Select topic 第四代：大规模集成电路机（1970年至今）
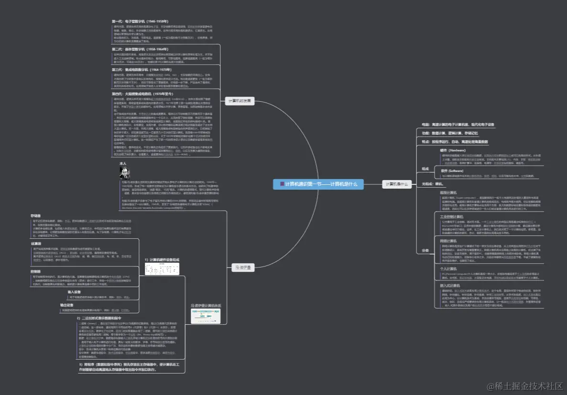This screenshot has height=395, width=567. pyautogui.click(x=142, y=94)
